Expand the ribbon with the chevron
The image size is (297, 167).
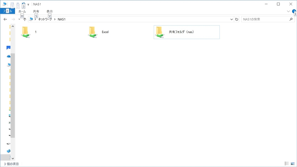tap(289, 11)
